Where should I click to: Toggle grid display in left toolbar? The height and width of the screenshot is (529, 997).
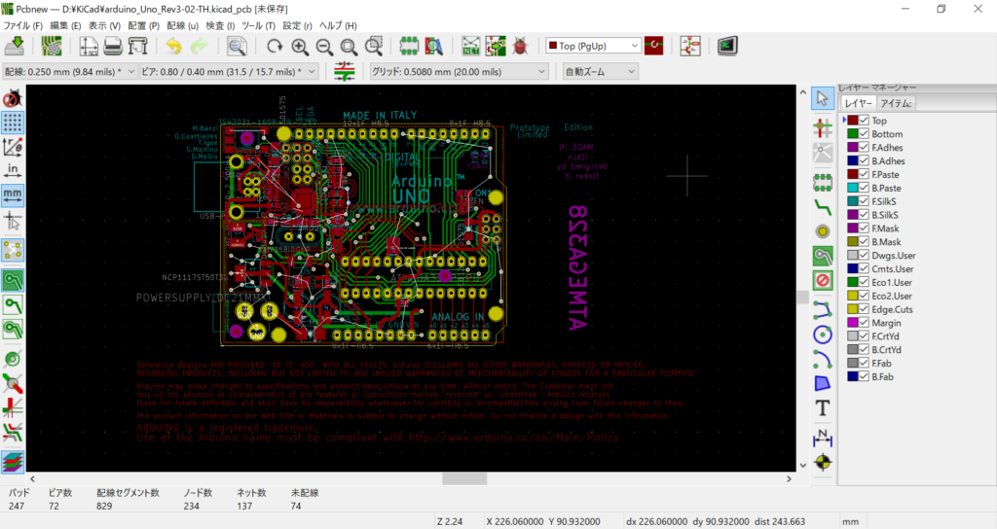(13, 123)
